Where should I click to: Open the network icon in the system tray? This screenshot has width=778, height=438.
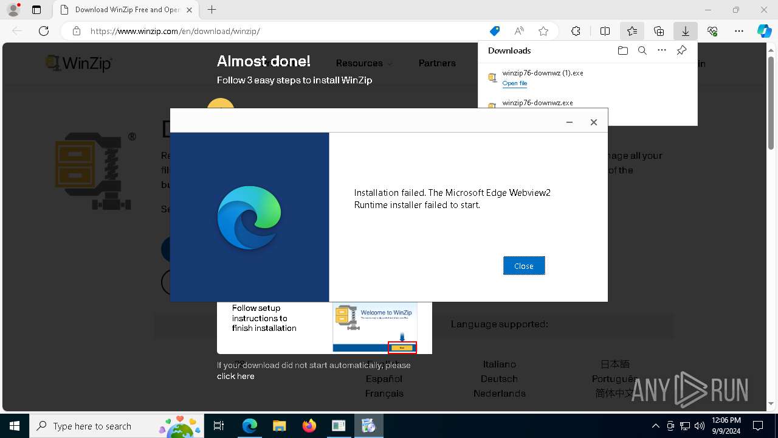click(685, 426)
